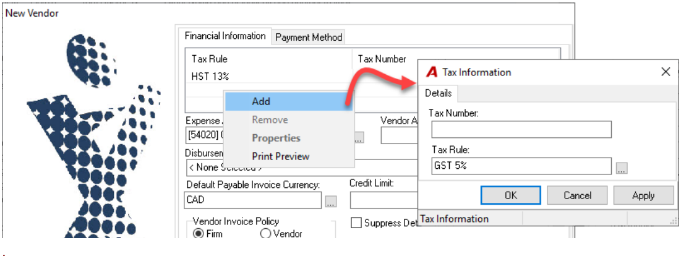
Task: Apply changes in Tax Information dialog
Action: click(x=643, y=195)
